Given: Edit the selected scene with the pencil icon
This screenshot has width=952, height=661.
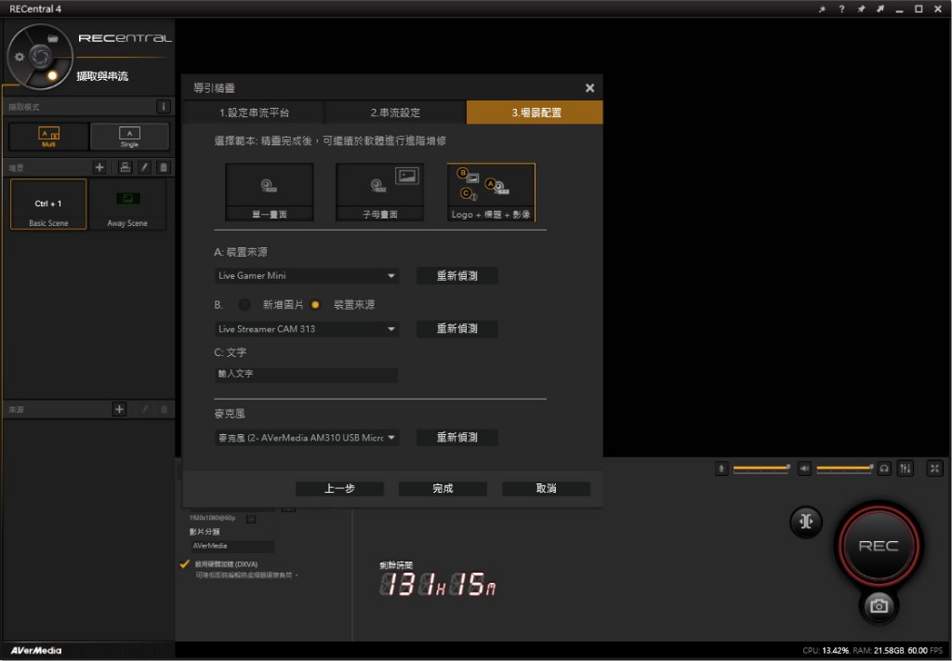Looking at the screenshot, I should coord(144,167).
